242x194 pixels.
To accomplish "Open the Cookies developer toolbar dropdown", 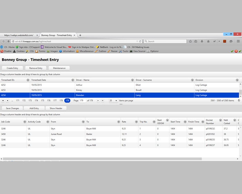I will point(20,51).
